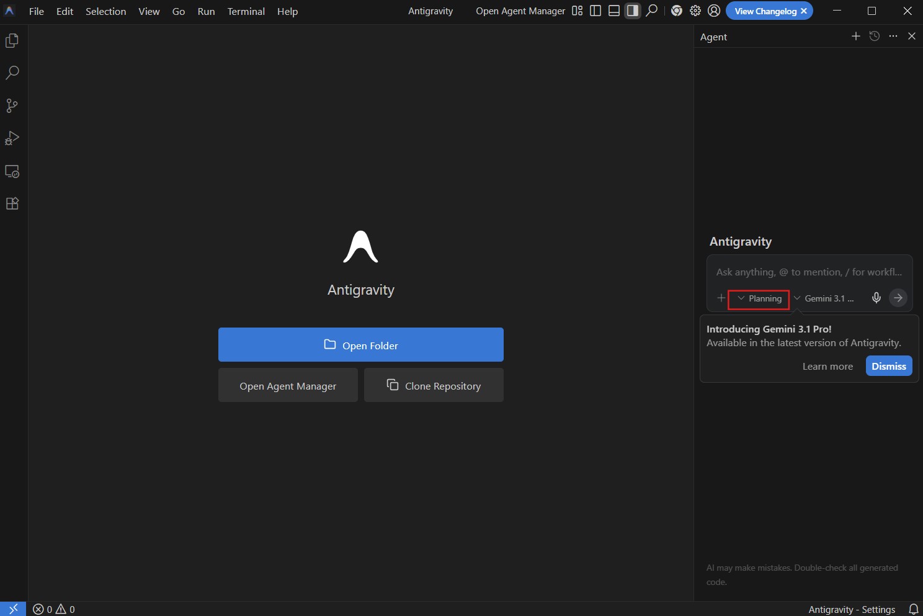Toggle the secondary side panel
The width and height of the screenshot is (923, 616).
[x=633, y=11]
